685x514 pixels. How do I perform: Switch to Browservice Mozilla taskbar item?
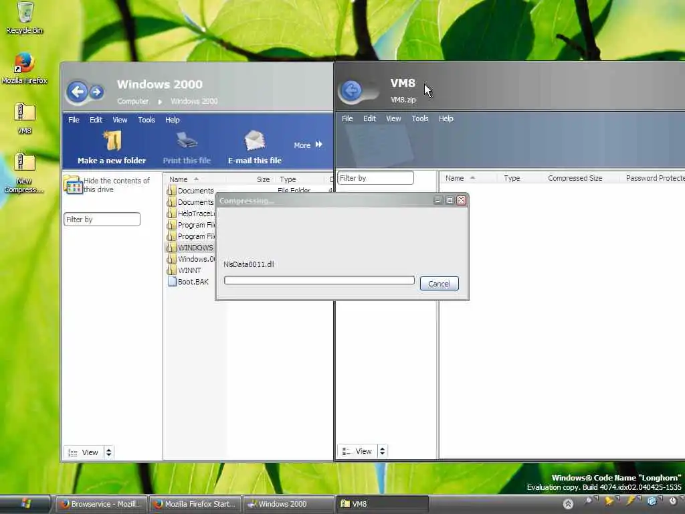[x=101, y=504]
